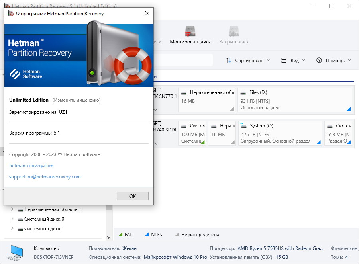Click the green FAT legend marker

(x=120, y=234)
